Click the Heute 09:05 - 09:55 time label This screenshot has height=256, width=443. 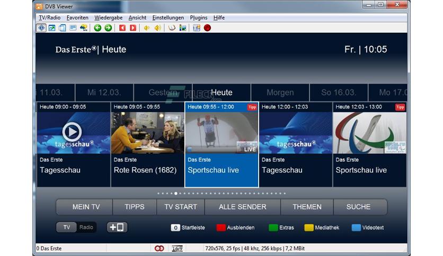(x=137, y=107)
